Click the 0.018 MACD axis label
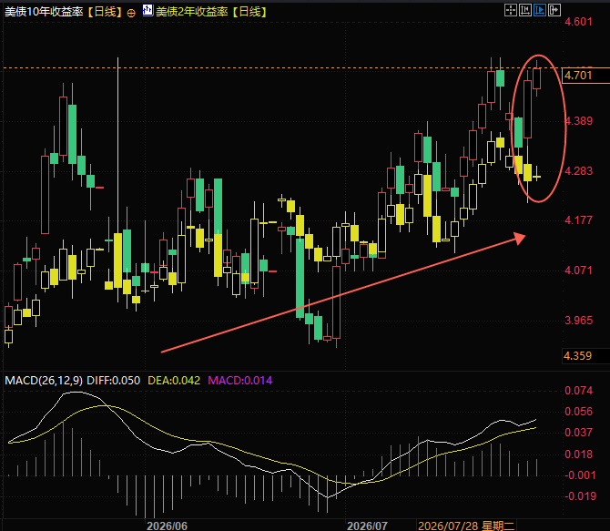Image resolution: width=610 pixels, height=531 pixels. [578, 454]
